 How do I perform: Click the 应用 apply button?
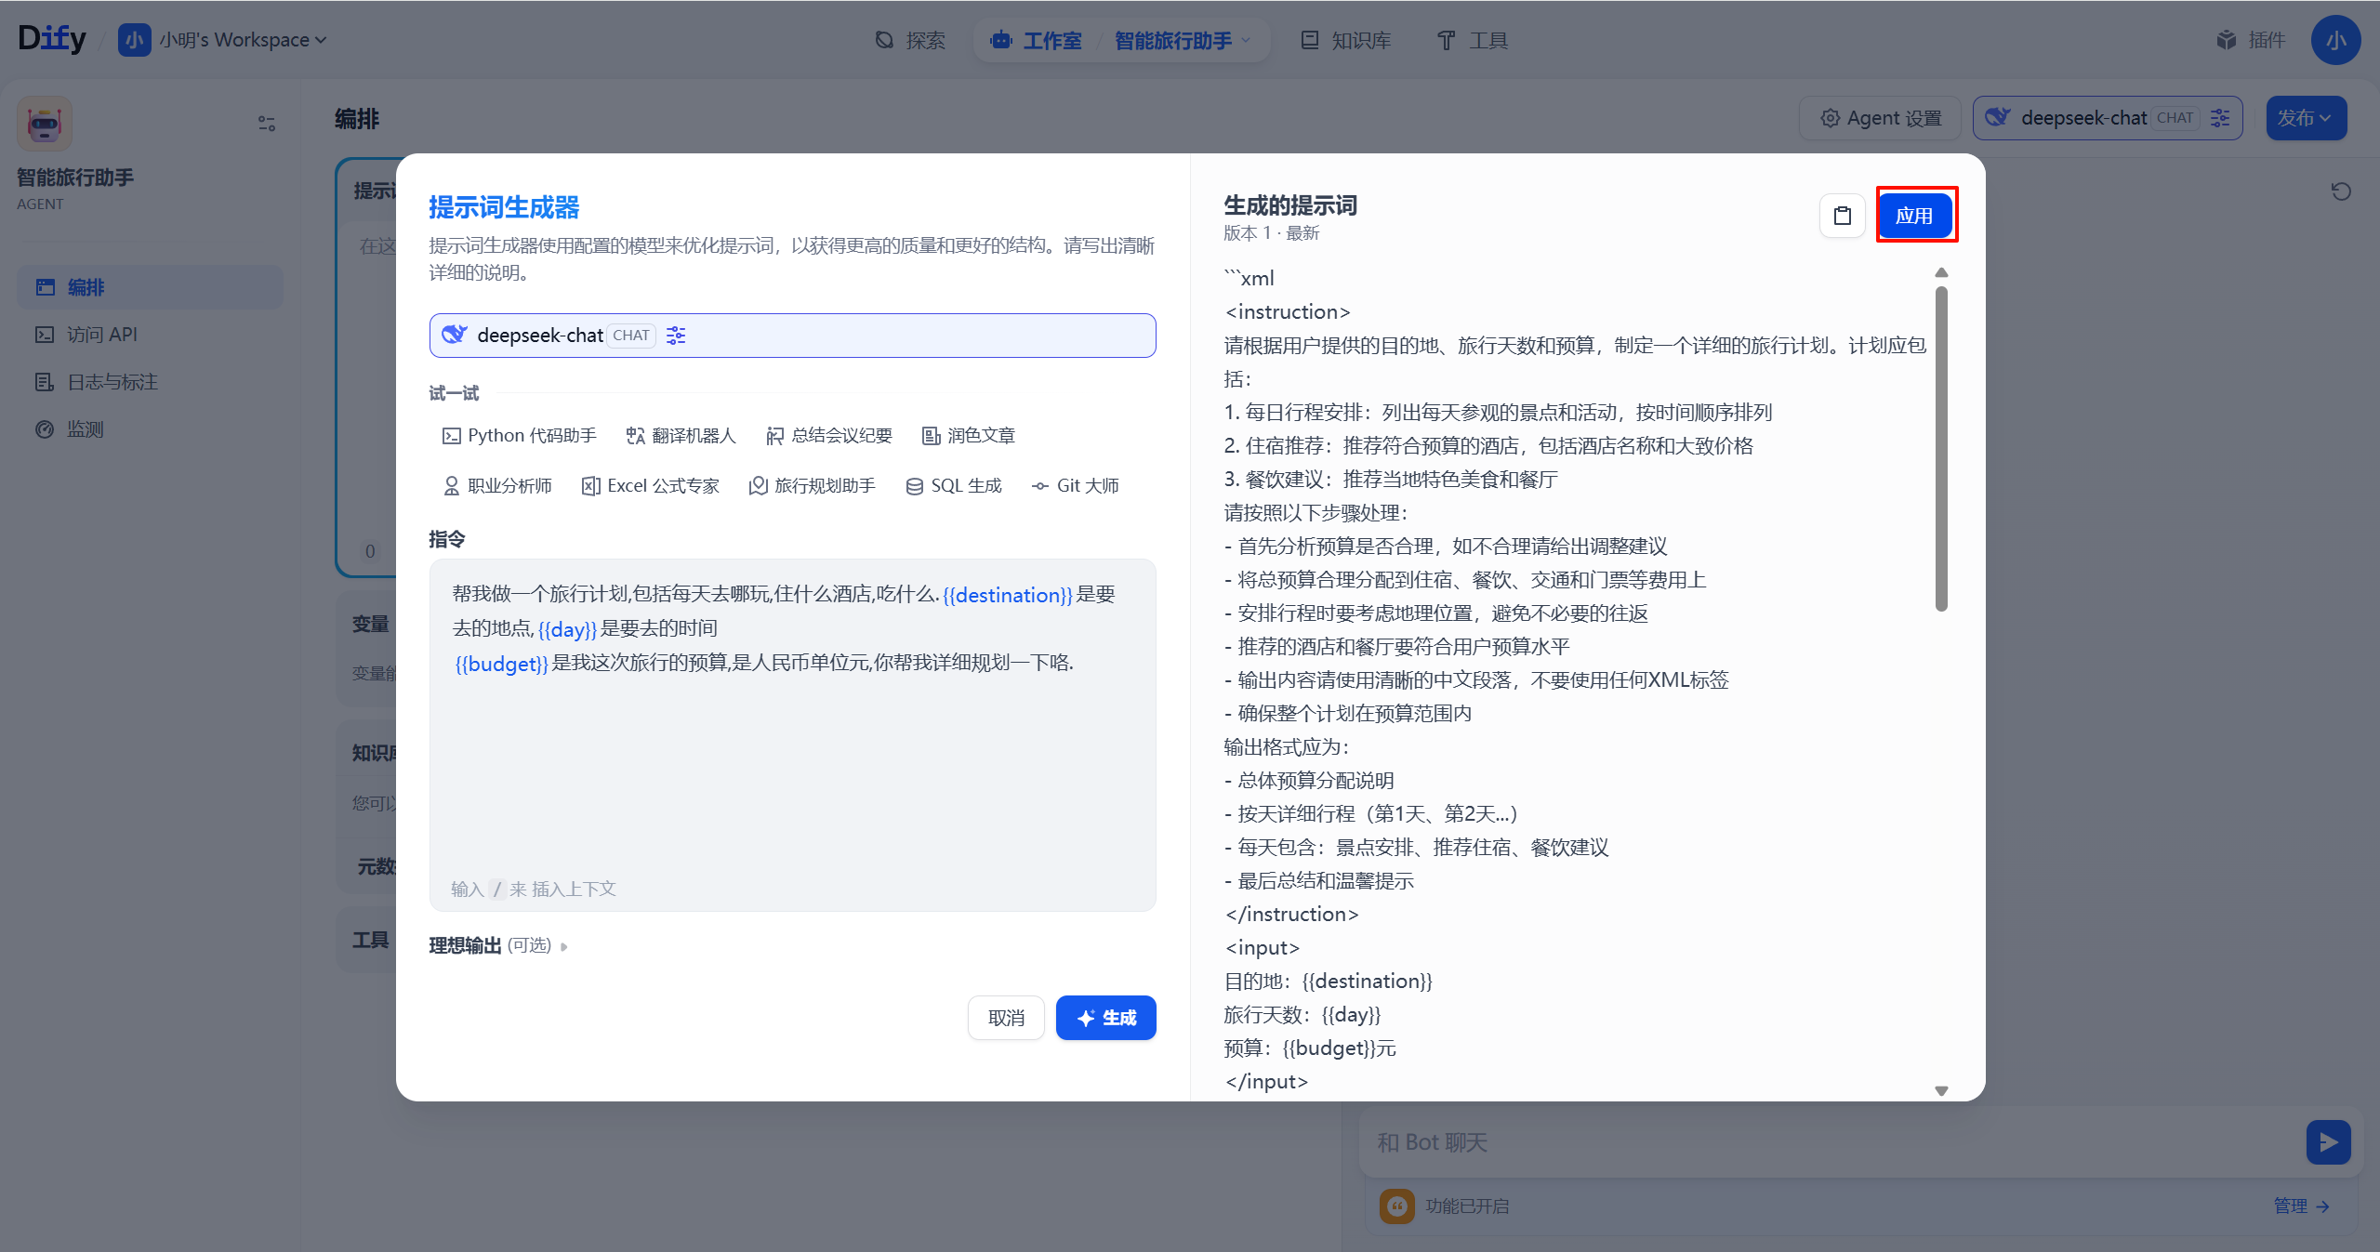1914,216
